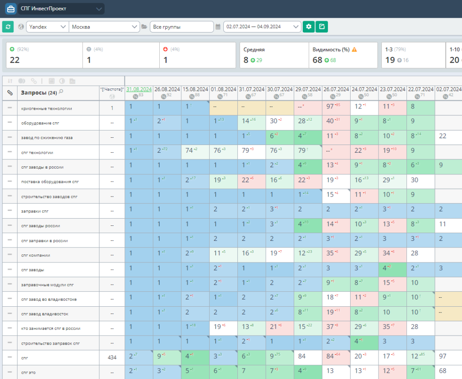Open the СПГ ИнвестПроект project dropdown
The height and width of the screenshot is (379, 462).
pos(61,9)
